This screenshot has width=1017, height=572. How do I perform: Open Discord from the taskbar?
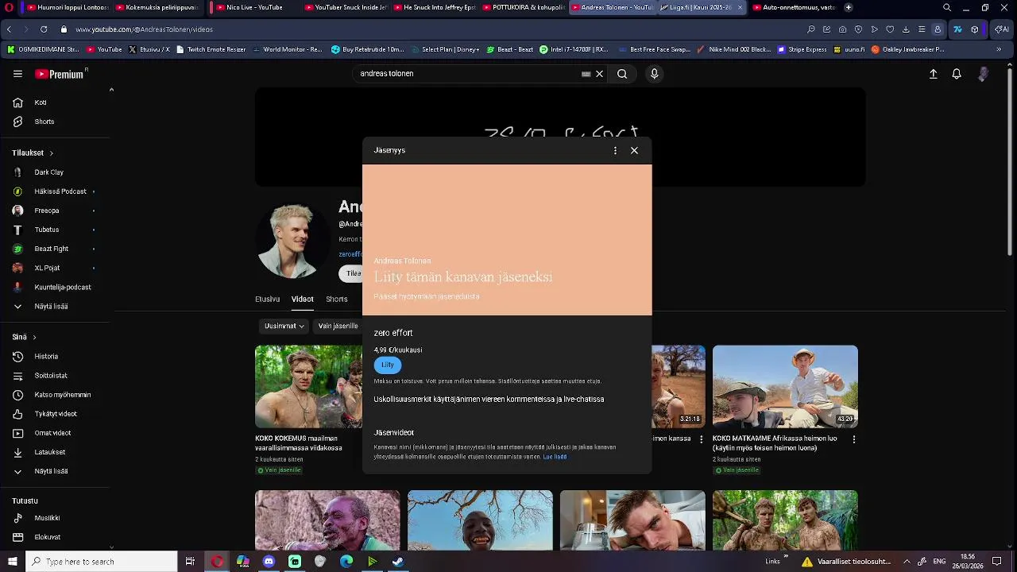[x=269, y=562]
